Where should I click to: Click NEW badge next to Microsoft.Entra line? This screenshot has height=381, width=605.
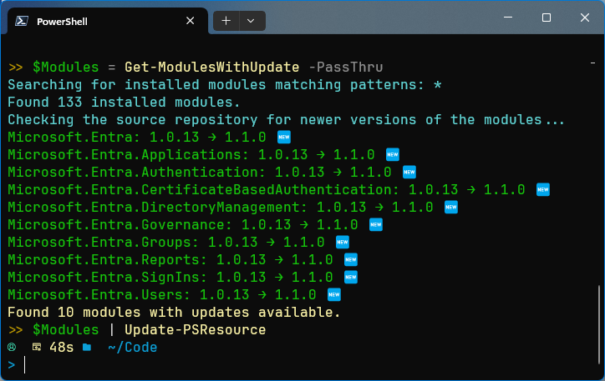pos(284,137)
